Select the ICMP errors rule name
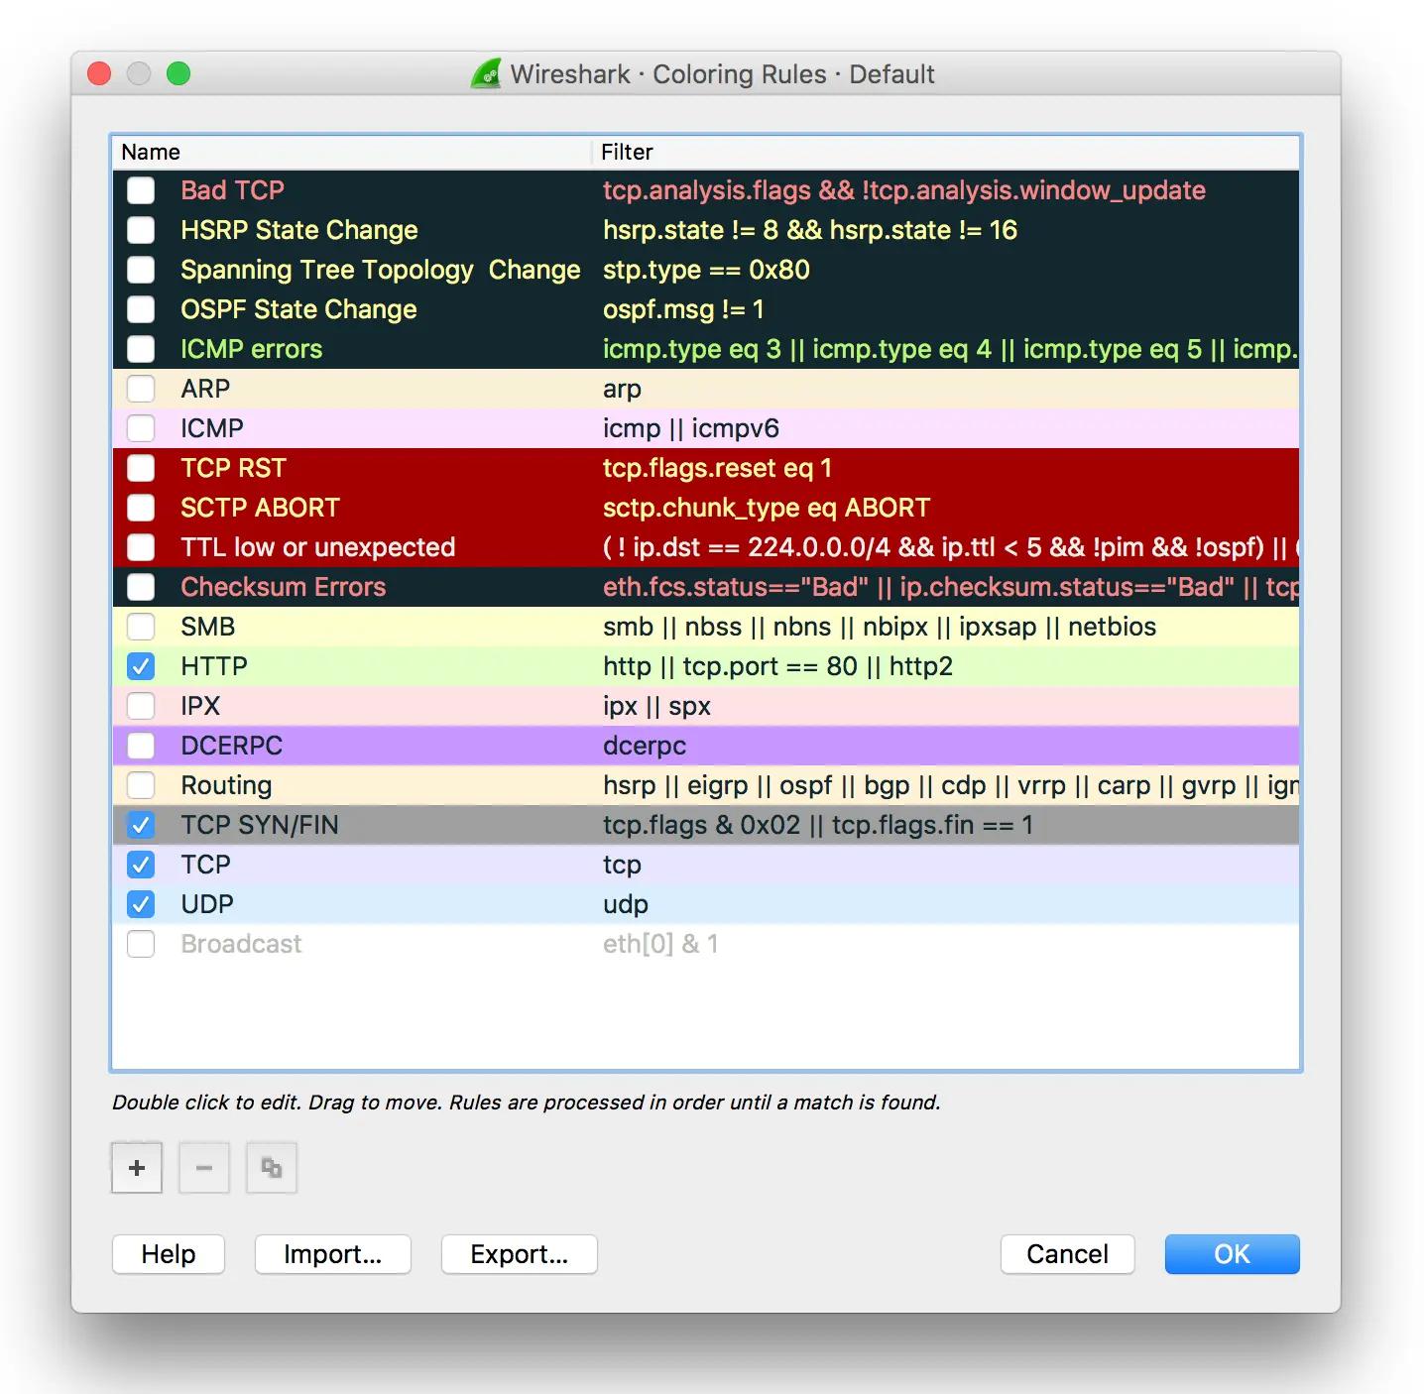Viewport: 1424px width, 1394px height. click(x=252, y=349)
